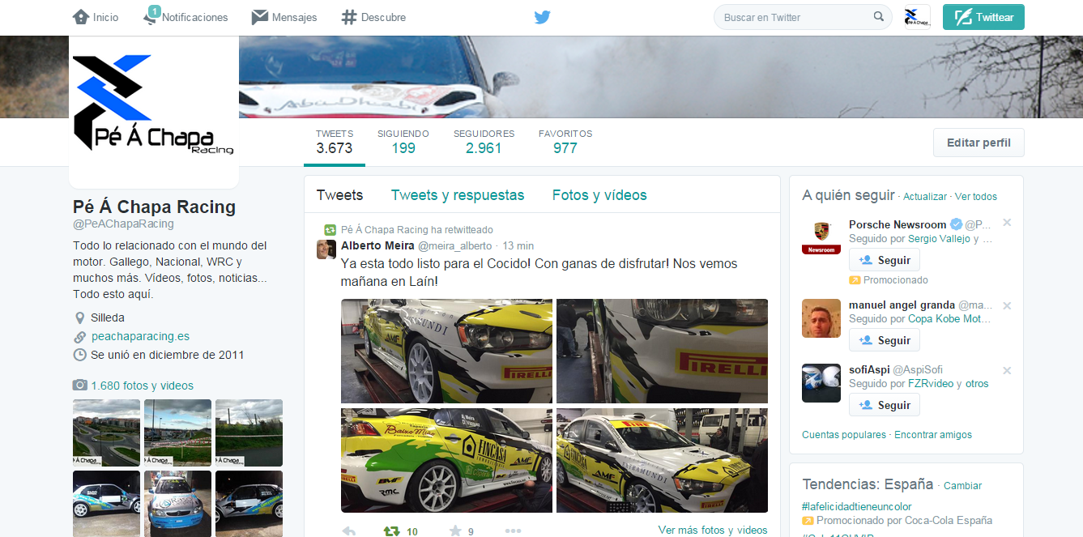Dismiss manuel angel granda suggestion
Viewport: 1083px width, 537px height.
1007,305
